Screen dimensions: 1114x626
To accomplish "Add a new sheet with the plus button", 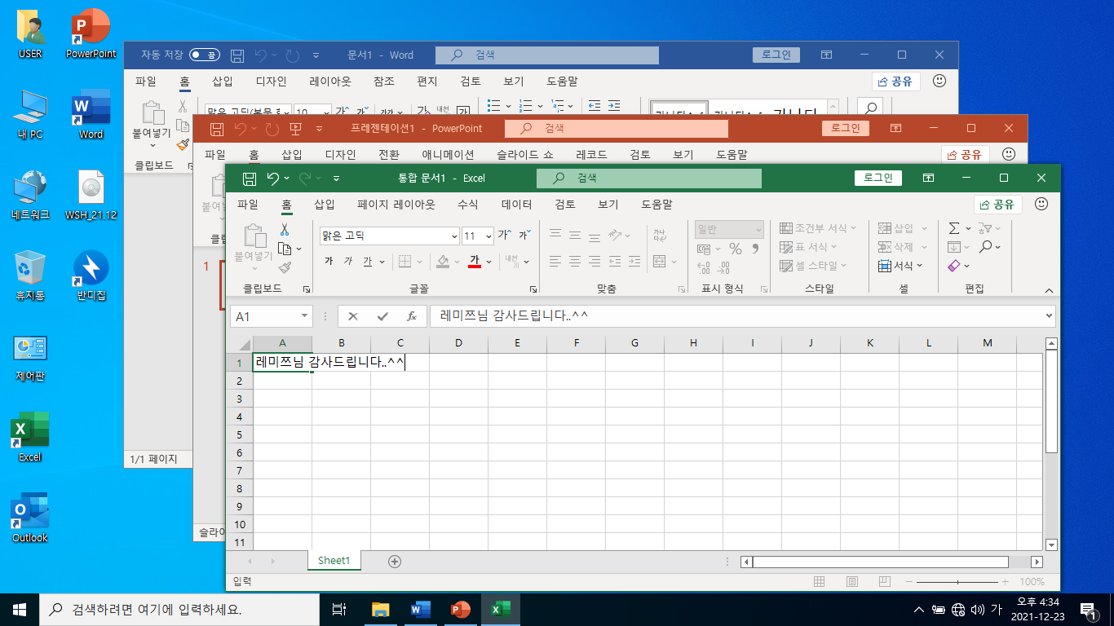I will click(395, 561).
